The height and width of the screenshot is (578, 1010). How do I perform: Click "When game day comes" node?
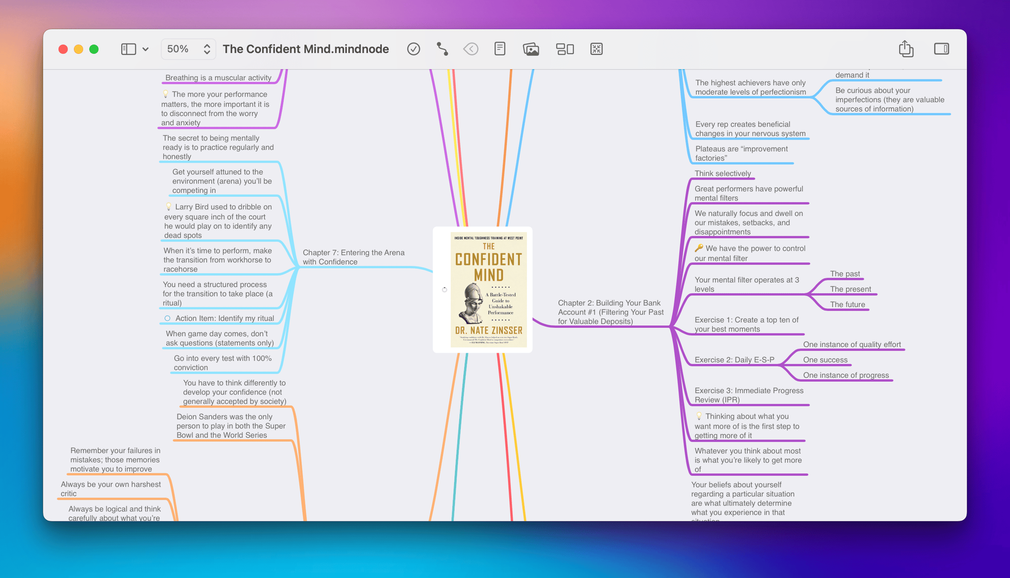coord(220,338)
